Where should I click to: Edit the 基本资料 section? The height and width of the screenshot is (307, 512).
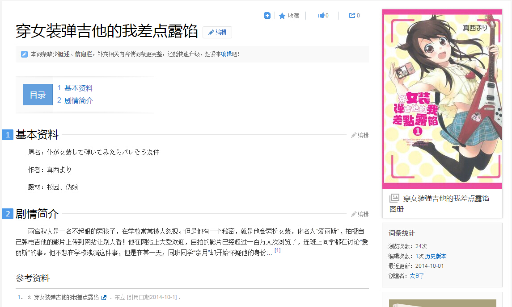[360, 135]
